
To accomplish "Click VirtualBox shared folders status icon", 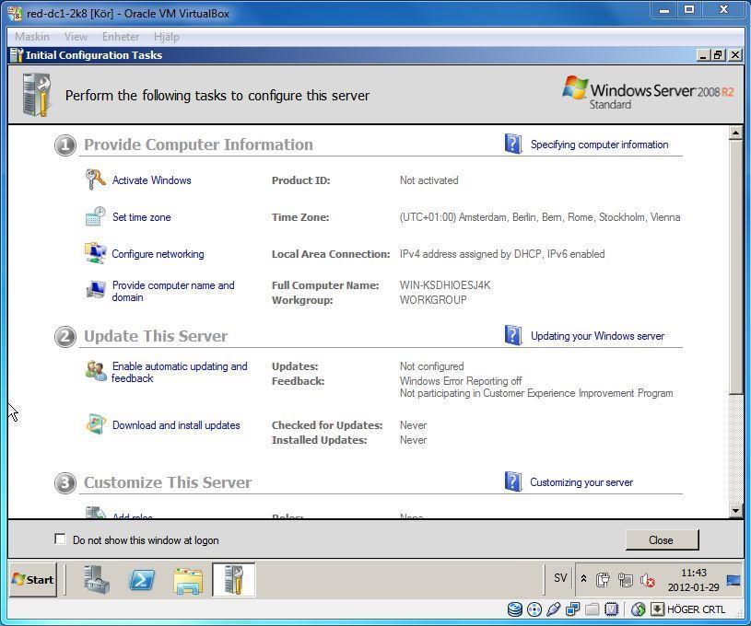I will (592, 609).
